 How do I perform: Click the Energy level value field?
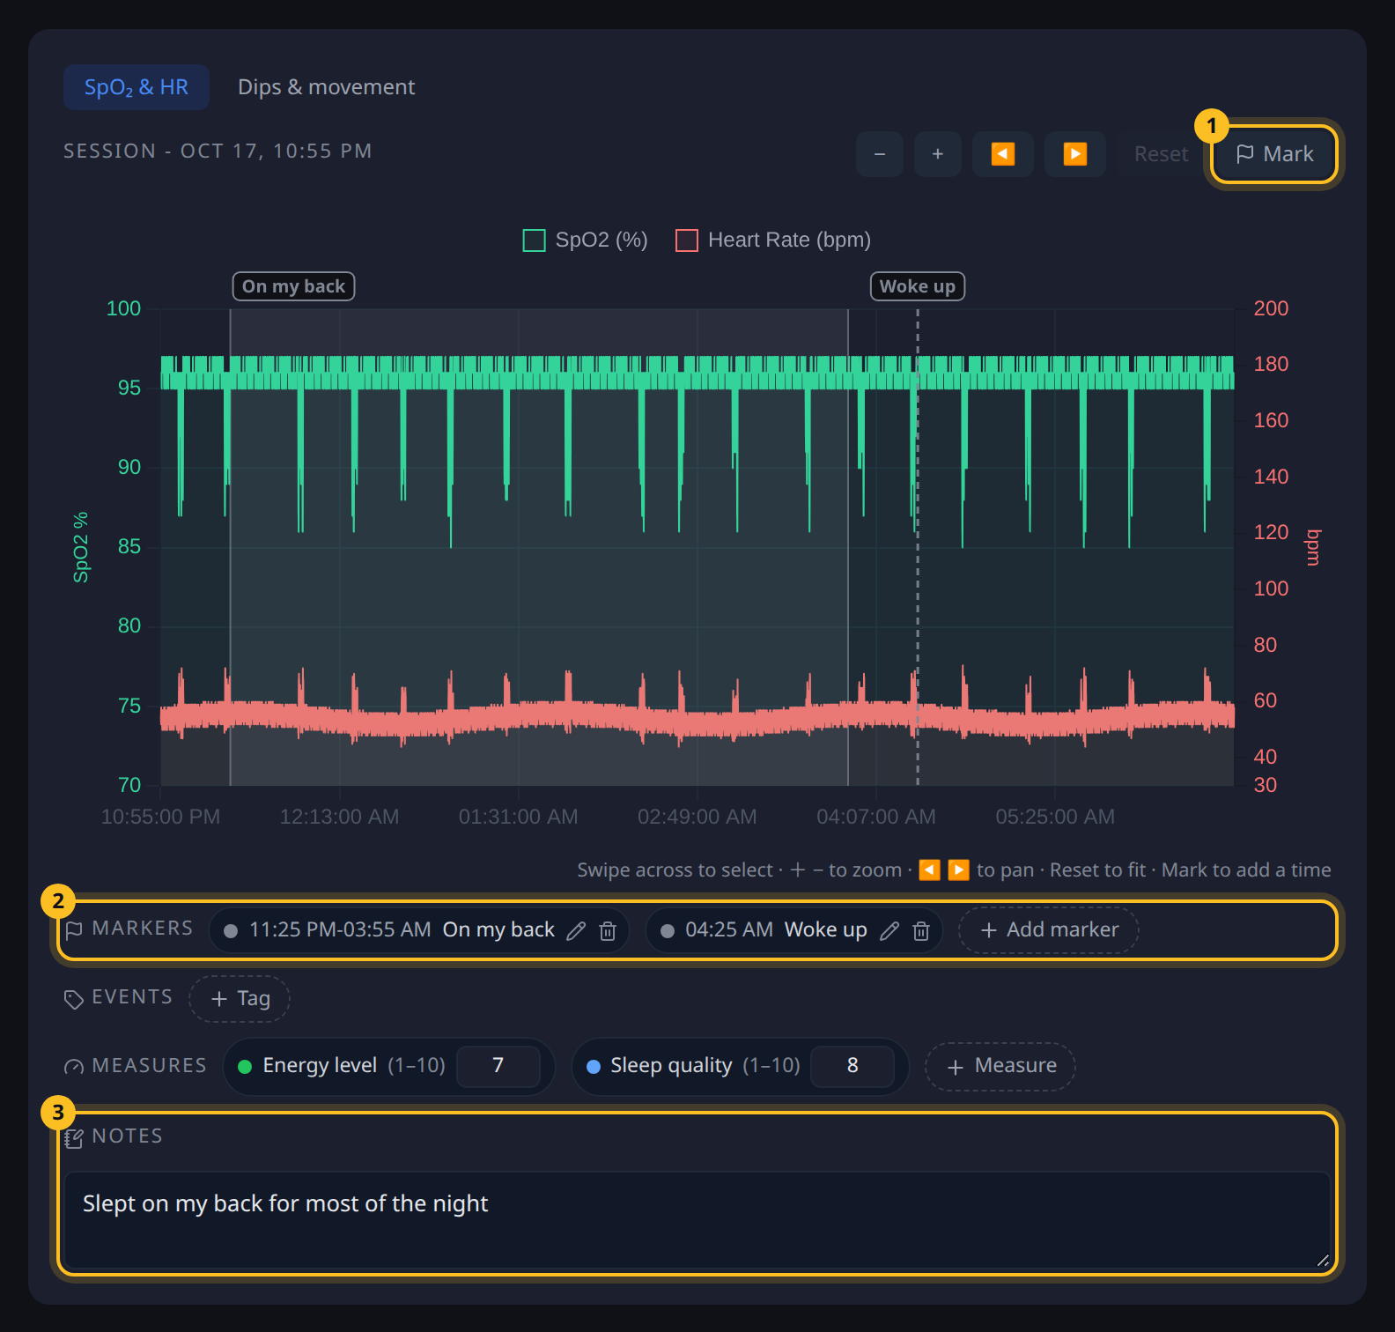pos(498,1066)
